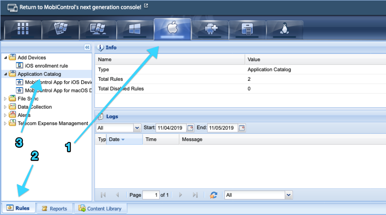Select Telecom Expense Management node
Screen dimensions: 386x215
[53, 123]
